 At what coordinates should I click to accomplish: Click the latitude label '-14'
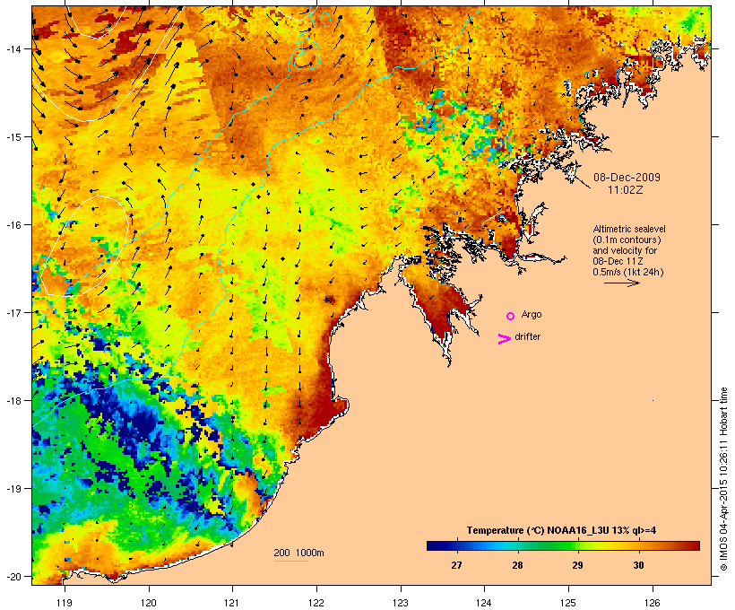(x=13, y=48)
